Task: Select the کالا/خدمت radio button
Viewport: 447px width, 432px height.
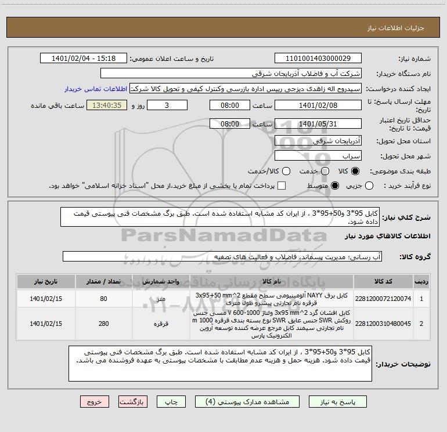Action: pos(286,171)
